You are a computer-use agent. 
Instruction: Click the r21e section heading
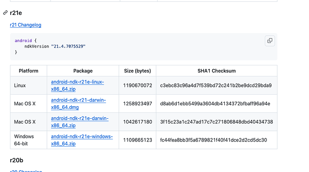[16, 13]
